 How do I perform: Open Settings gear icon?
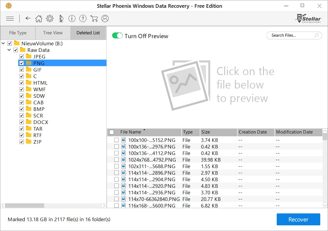[50, 18]
